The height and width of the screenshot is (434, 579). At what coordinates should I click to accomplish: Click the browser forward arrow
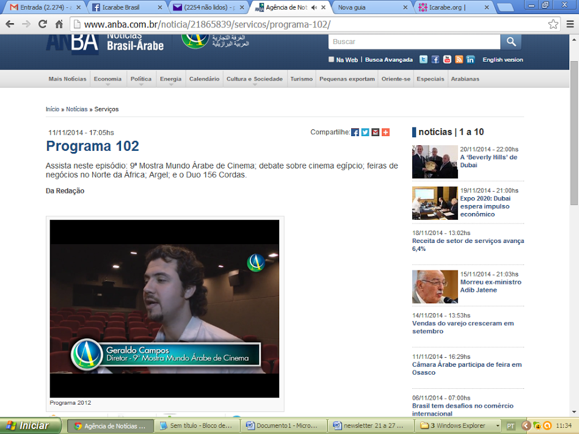26,24
